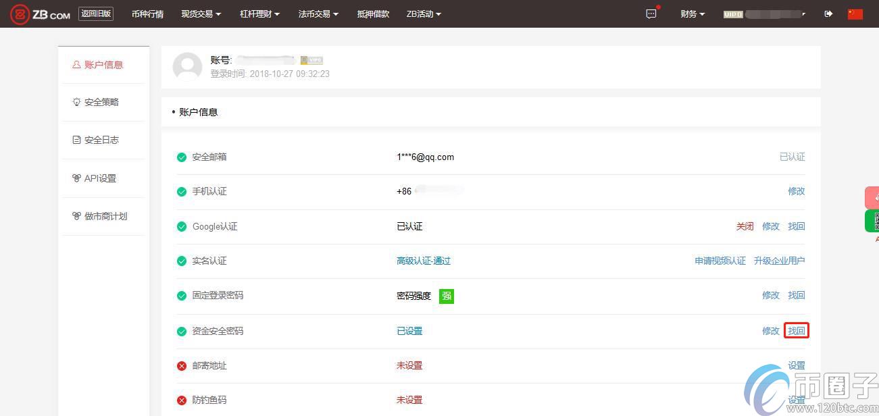This screenshot has height=416, width=879.
Task: Click 修改 in the Google认证 row
Action: click(771, 226)
